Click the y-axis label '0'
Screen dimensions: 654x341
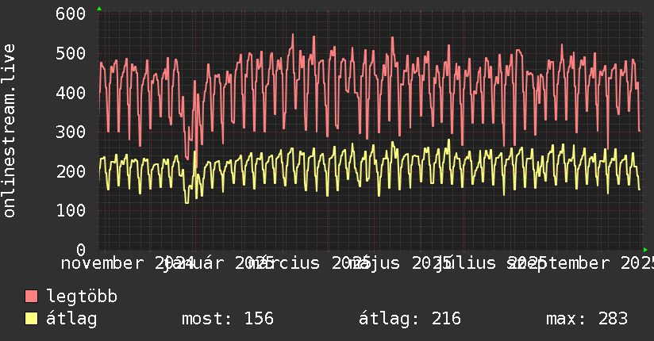[x=81, y=250]
